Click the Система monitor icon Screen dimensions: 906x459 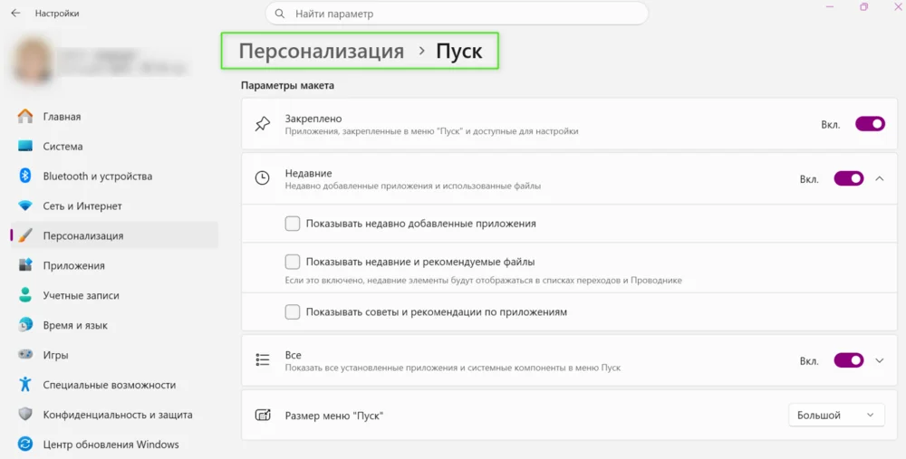(25, 146)
